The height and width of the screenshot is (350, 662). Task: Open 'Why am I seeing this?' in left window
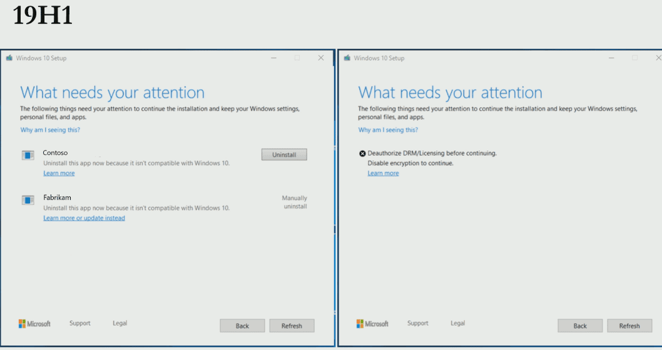click(50, 130)
